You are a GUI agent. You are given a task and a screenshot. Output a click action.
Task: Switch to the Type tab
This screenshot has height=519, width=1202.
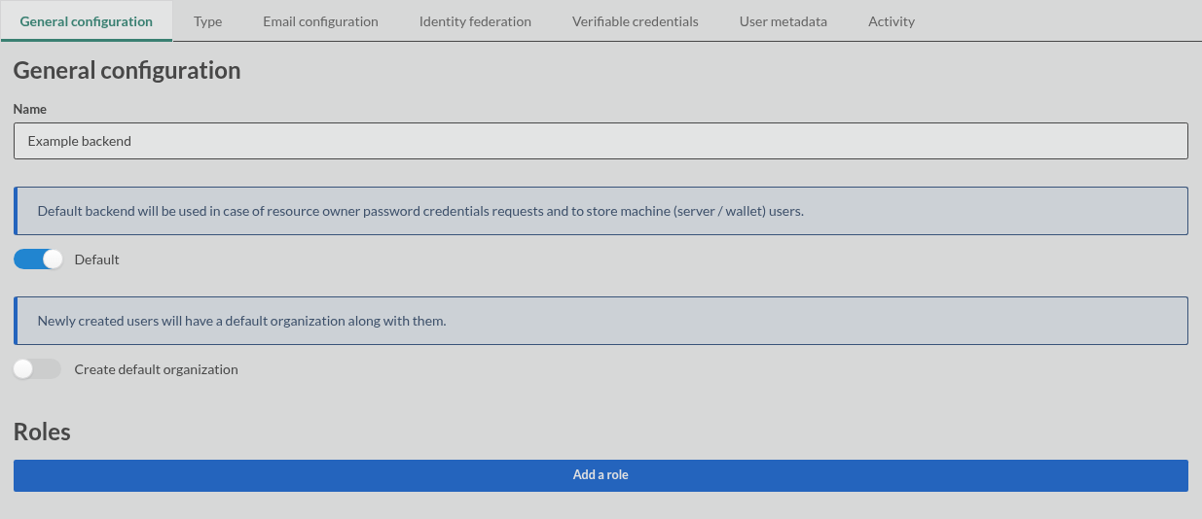207,21
